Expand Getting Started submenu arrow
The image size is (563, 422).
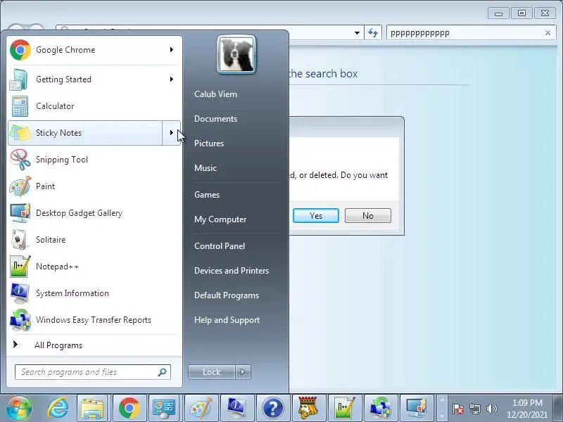[x=172, y=79]
